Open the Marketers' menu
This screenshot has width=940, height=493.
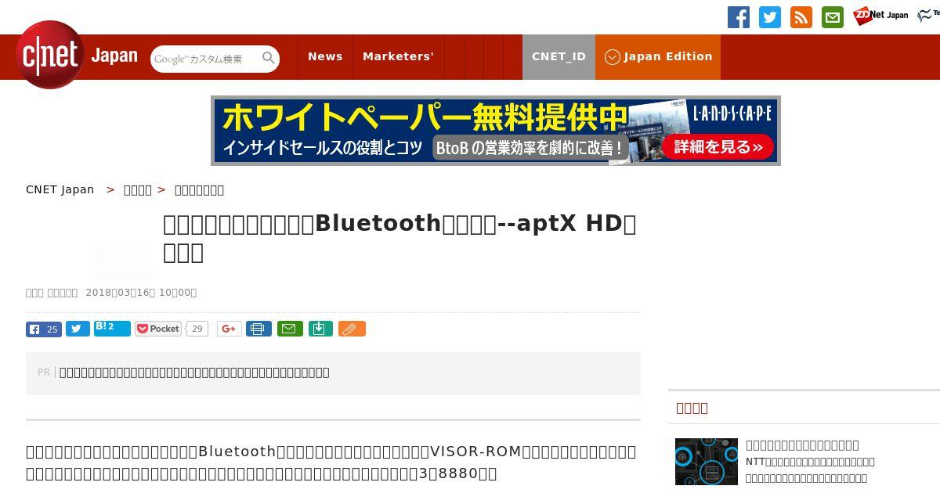click(x=398, y=56)
